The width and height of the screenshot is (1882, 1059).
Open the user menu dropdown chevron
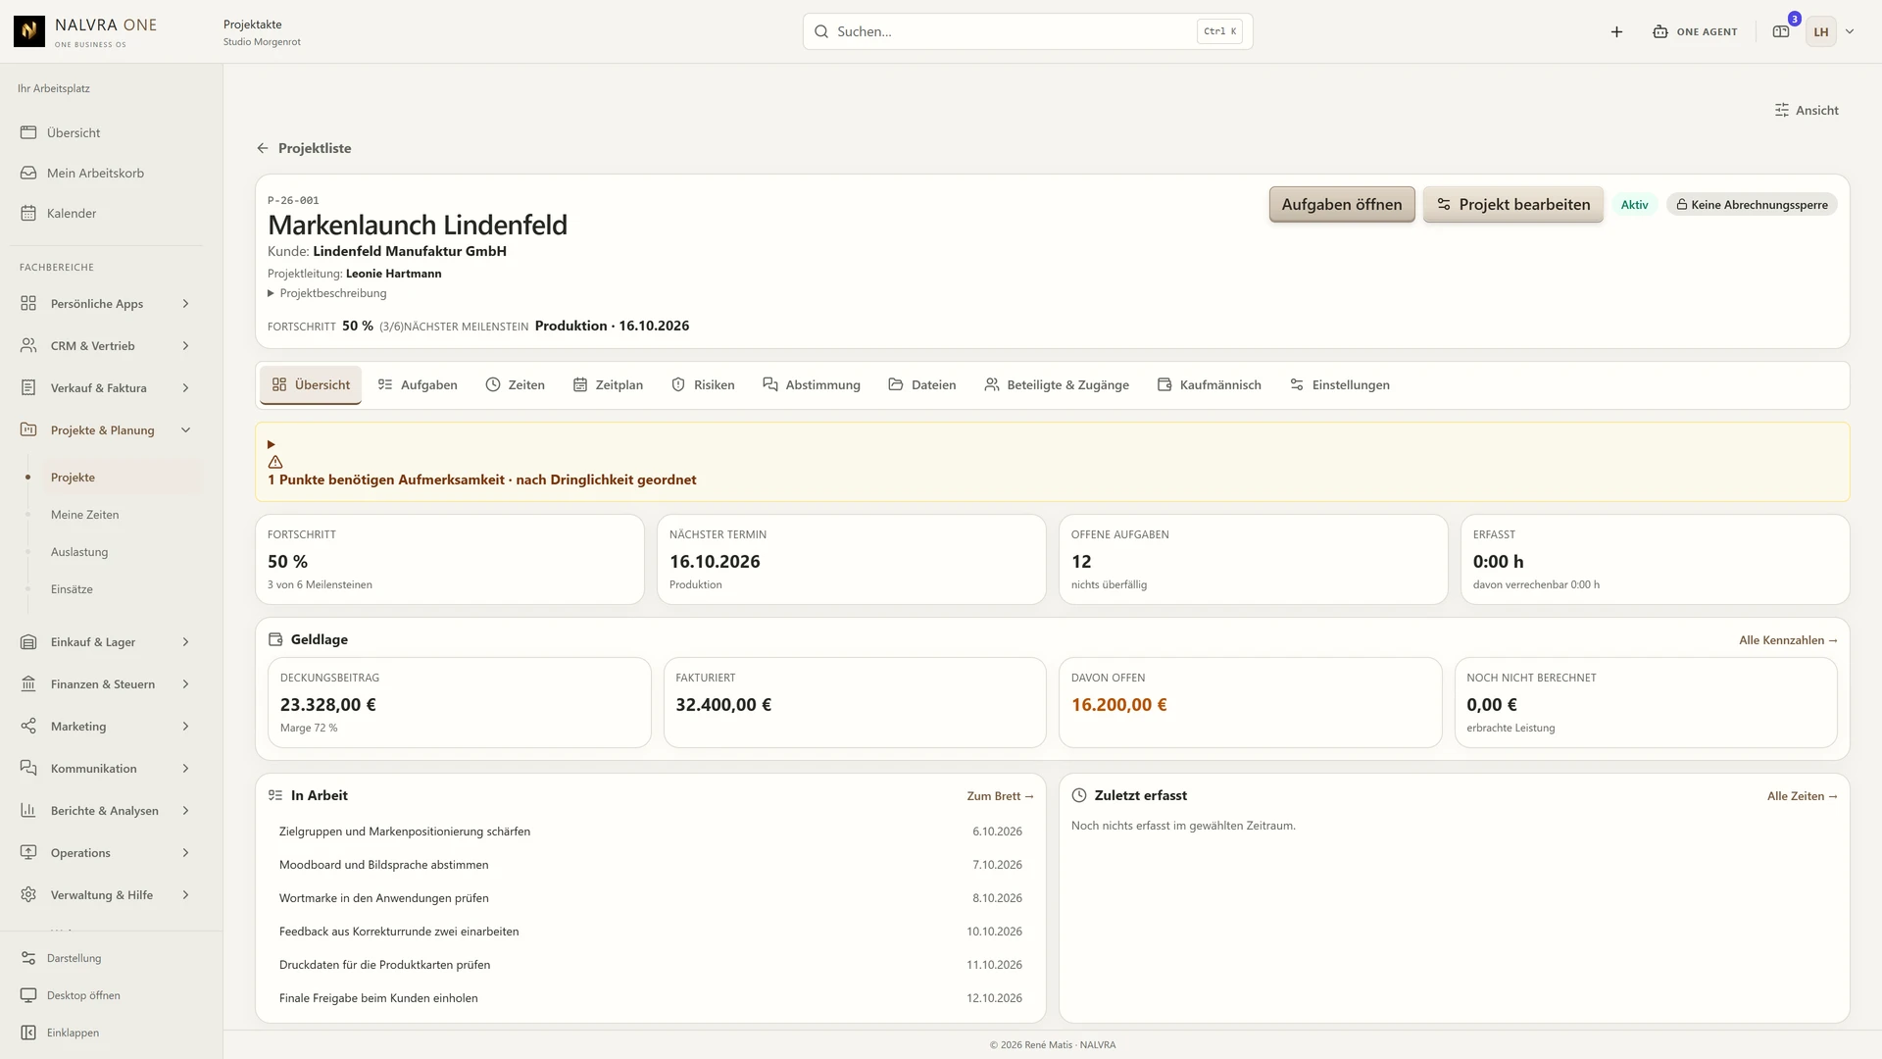tap(1850, 31)
